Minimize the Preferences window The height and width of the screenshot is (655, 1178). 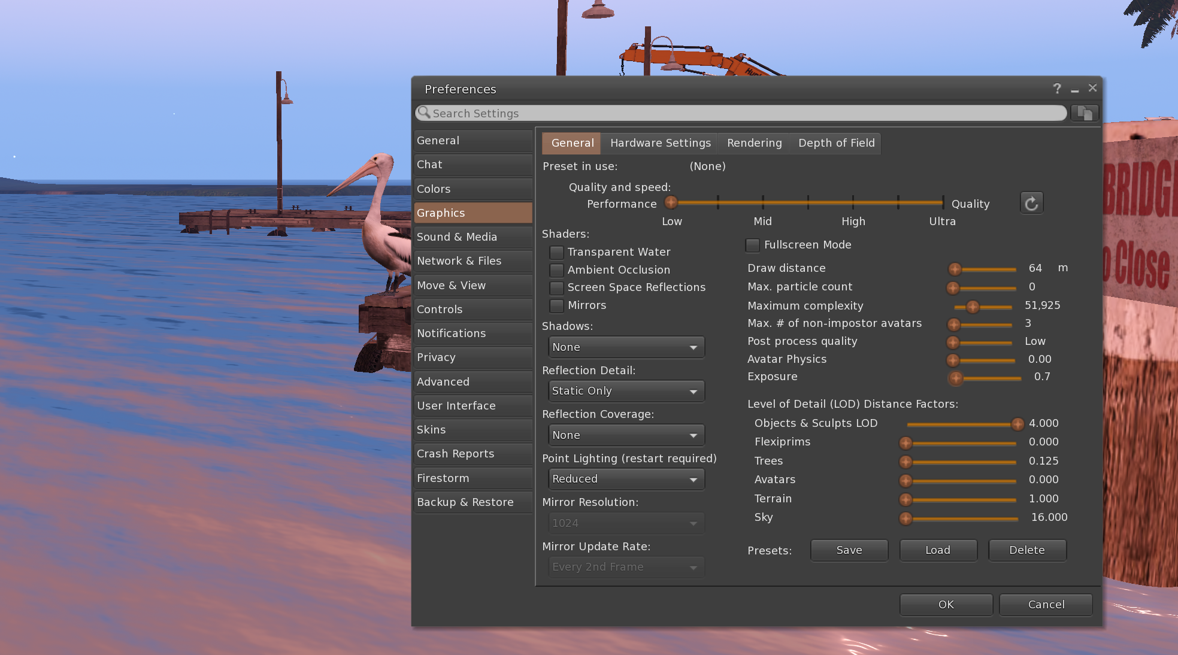tap(1075, 89)
